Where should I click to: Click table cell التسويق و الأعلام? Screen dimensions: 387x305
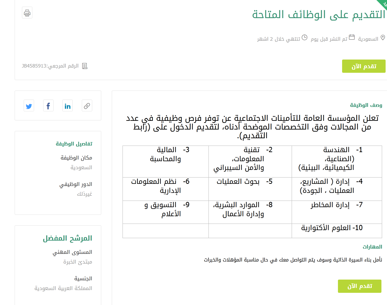[x=166, y=212]
